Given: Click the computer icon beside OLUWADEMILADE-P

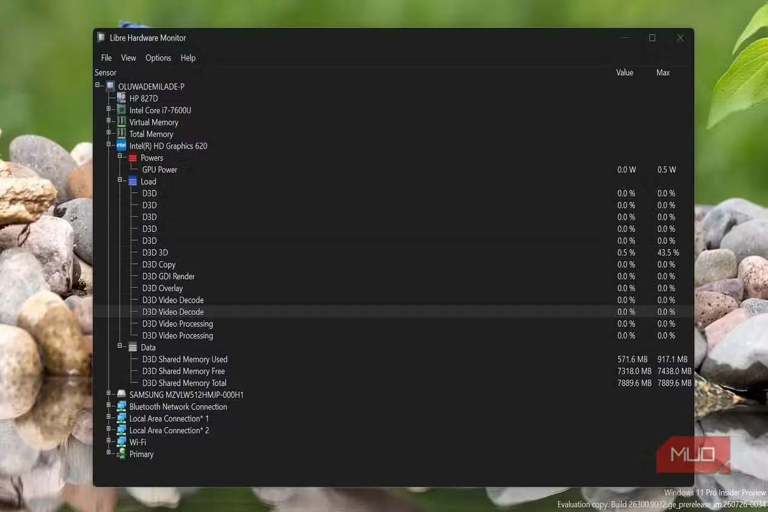Looking at the screenshot, I should pos(110,86).
